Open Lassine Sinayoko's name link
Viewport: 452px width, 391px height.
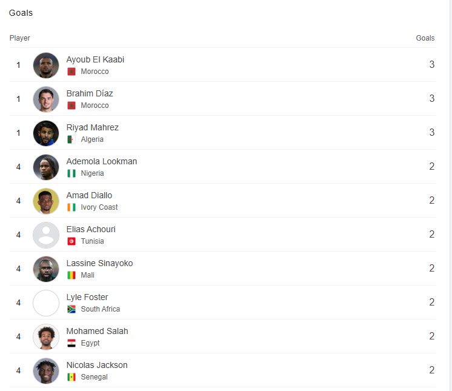99,263
